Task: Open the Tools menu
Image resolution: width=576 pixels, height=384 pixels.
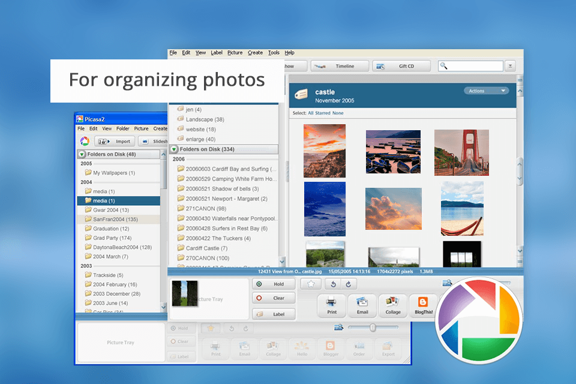Action: pos(274,53)
